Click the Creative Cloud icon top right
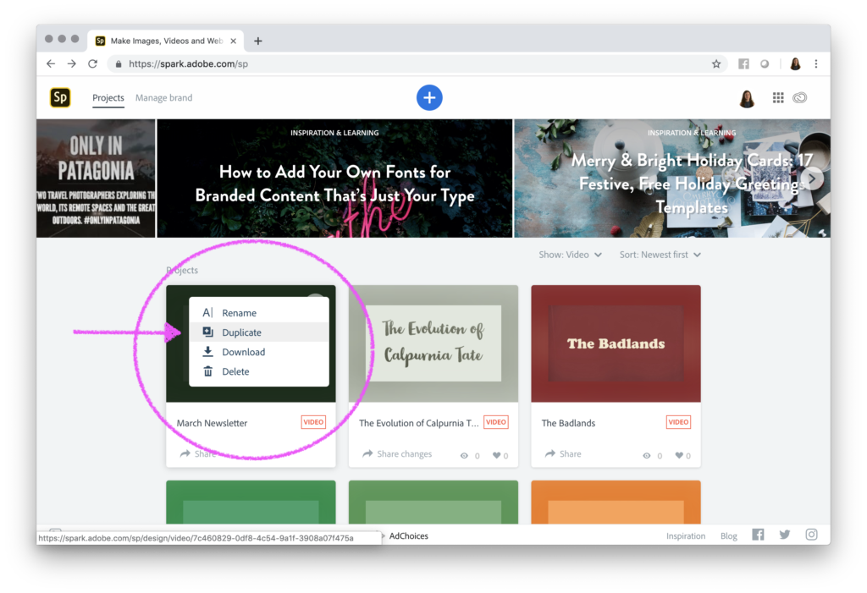 (x=802, y=97)
